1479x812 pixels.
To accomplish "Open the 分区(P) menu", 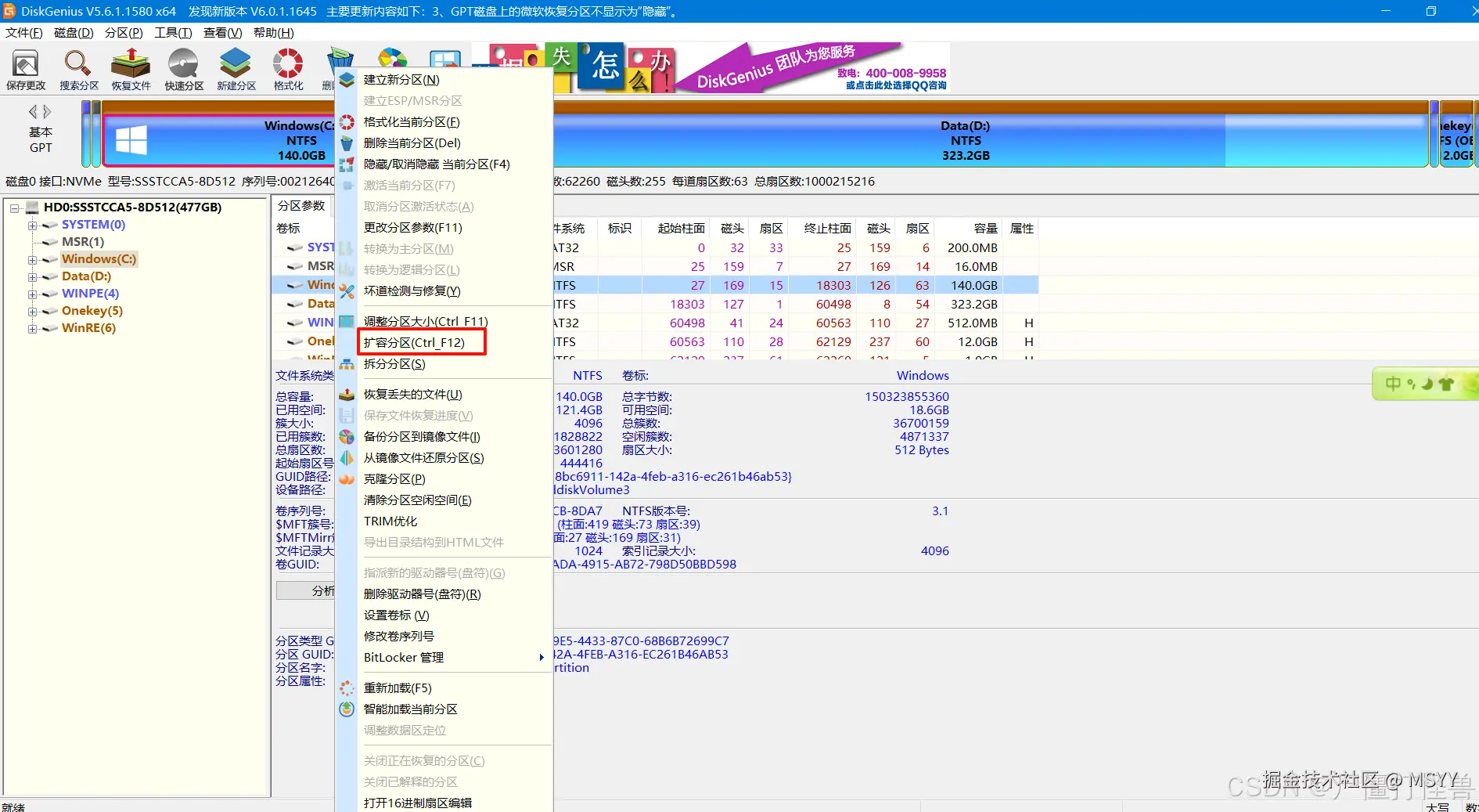I will tap(124, 33).
